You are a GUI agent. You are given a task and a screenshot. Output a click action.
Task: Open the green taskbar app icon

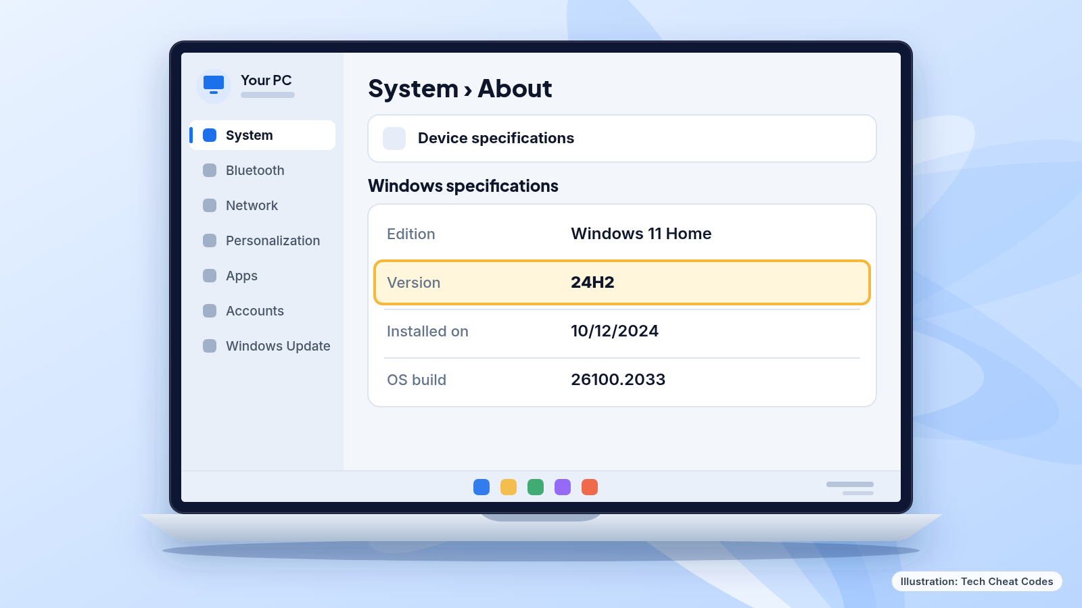tap(536, 487)
